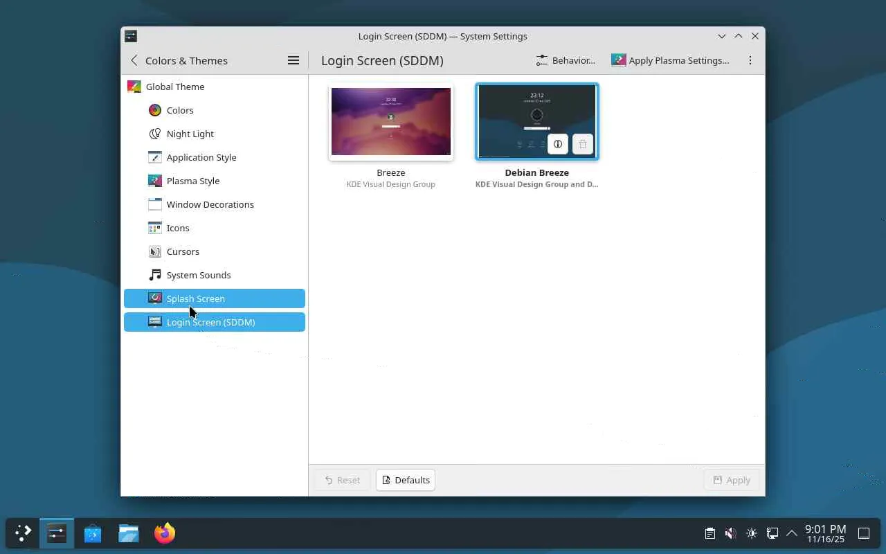Click the System Settings icon in the title bar
This screenshot has height=554, width=886.
131,36
